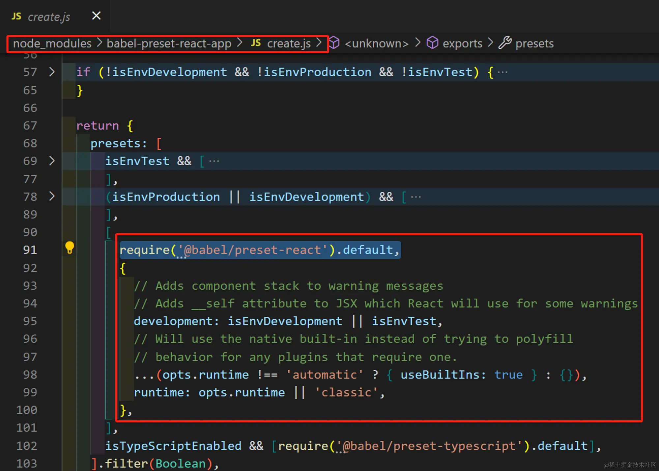The image size is (659, 471).
Task: Select the create.js tab
Action: pos(49,17)
